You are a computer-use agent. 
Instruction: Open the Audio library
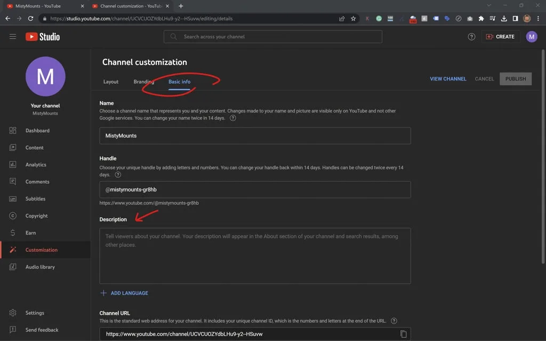click(x=39, y=266)
